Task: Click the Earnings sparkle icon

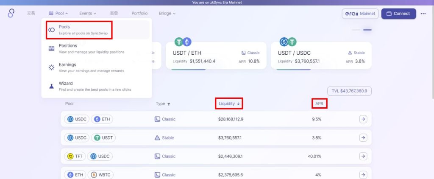Action: click(x=52, y=67)
